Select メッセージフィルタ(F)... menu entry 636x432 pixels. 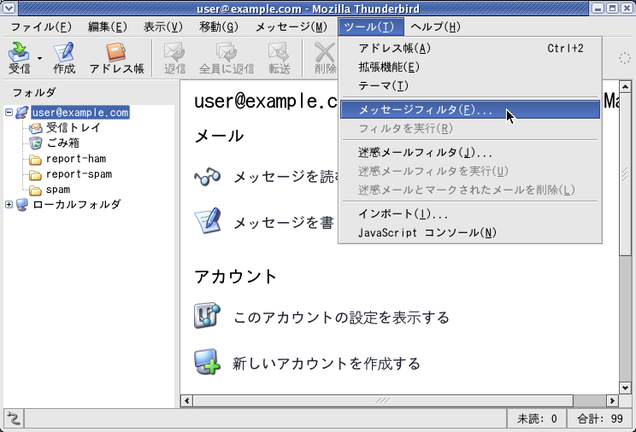(470, 110)
